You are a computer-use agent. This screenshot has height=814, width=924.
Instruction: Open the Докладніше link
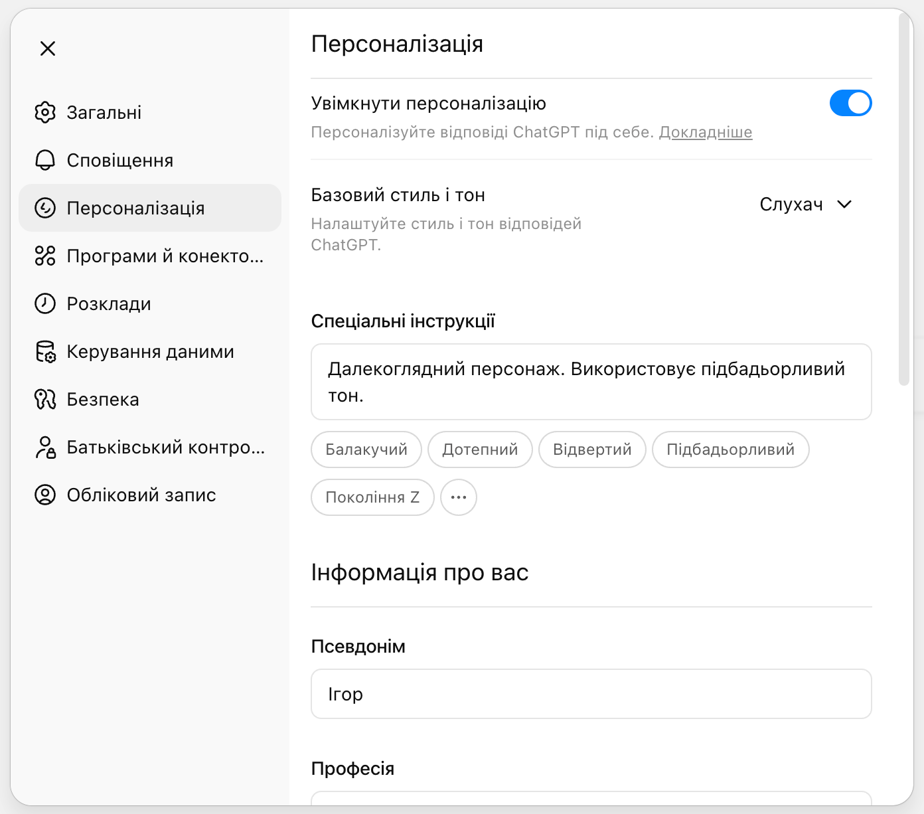pos(705,132)
